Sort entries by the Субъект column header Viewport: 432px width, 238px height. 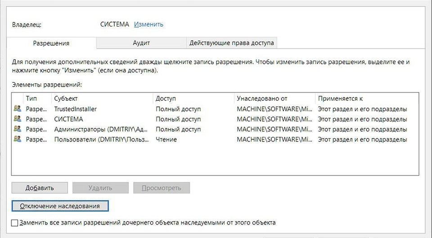click(x=66, y=98)
